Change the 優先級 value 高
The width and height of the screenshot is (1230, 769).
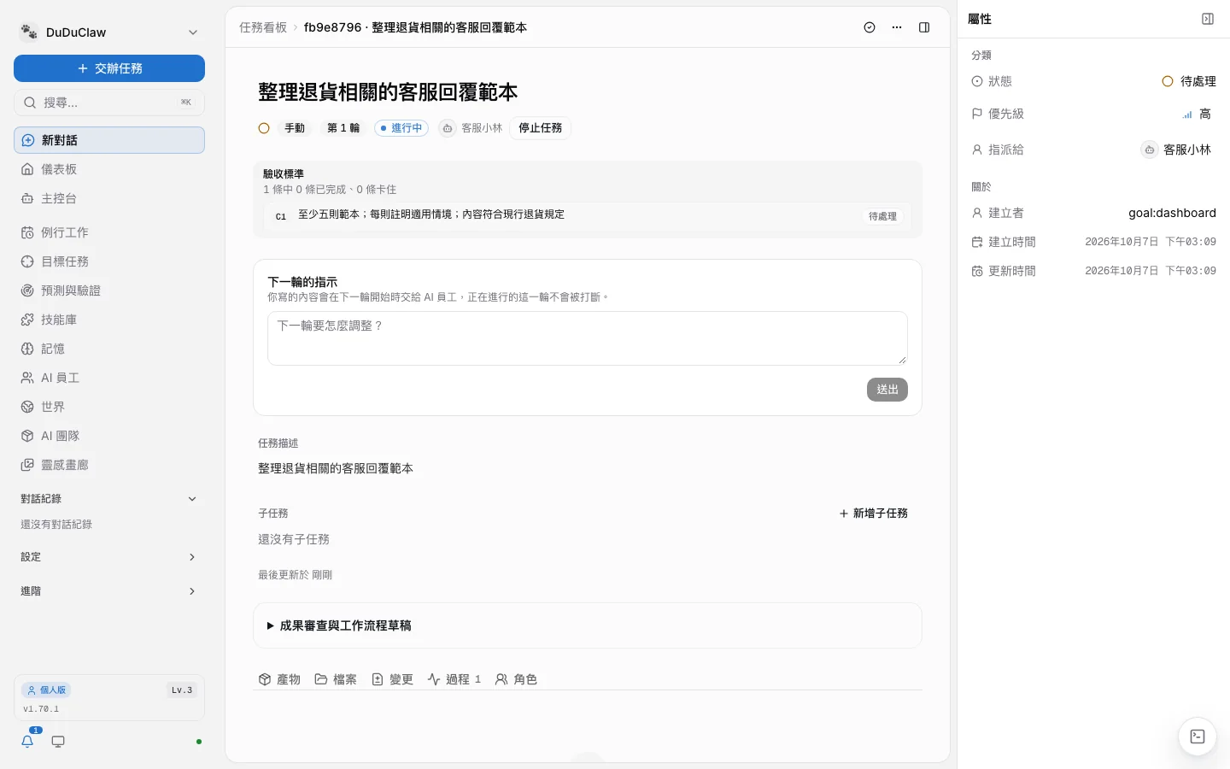[x=1197, y=114]
